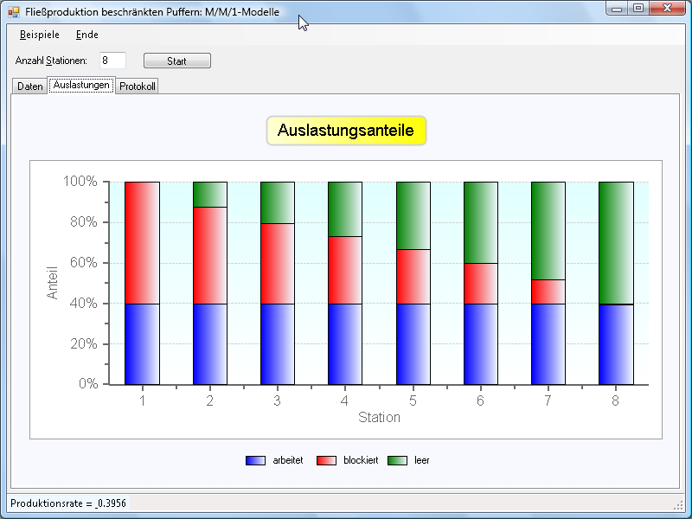Click the red blockiert legend swatch
This screenshot has width=692, height=519.
coord(326,460)
